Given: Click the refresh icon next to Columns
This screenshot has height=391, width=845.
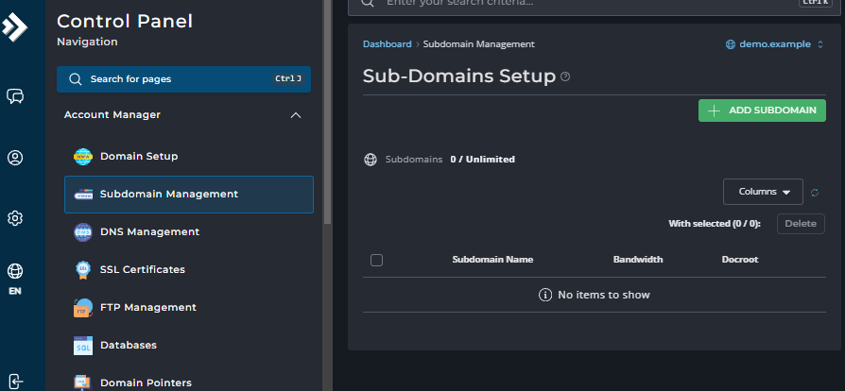Looking at the screenshot, I should [x=815, y=193].
